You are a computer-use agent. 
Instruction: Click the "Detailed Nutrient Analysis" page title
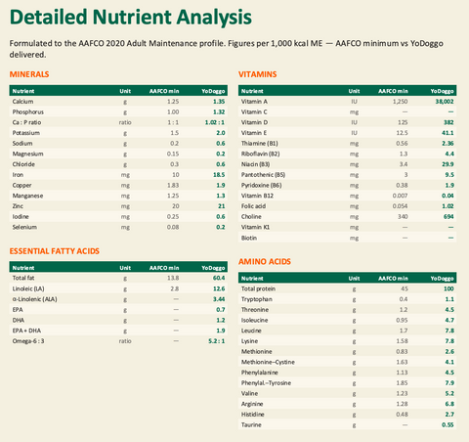pos(131,17)
